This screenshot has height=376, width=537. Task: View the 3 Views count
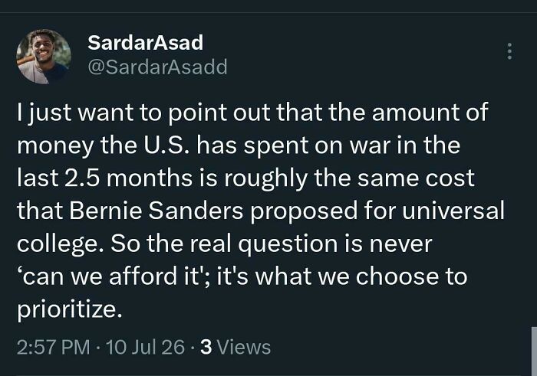(x=236, y=348)
